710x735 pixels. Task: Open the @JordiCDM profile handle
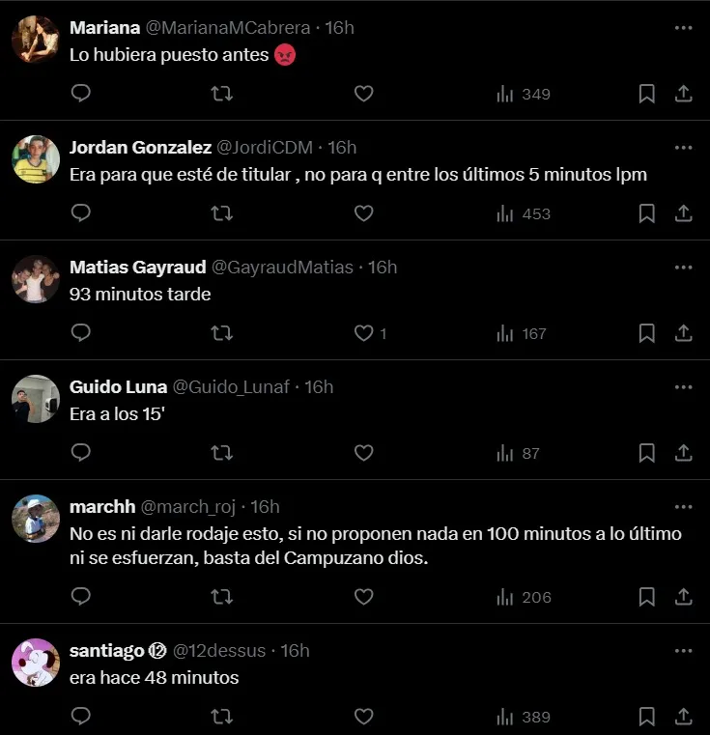266,148
